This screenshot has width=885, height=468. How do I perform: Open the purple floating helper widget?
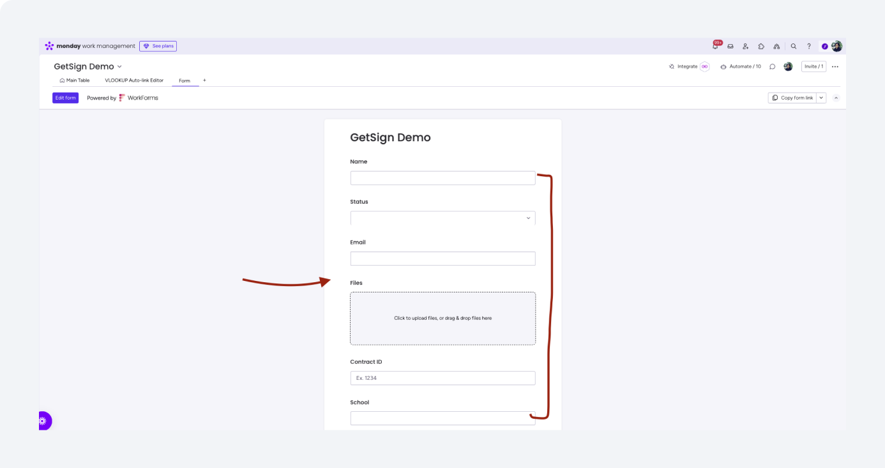(x=44, y=421)
